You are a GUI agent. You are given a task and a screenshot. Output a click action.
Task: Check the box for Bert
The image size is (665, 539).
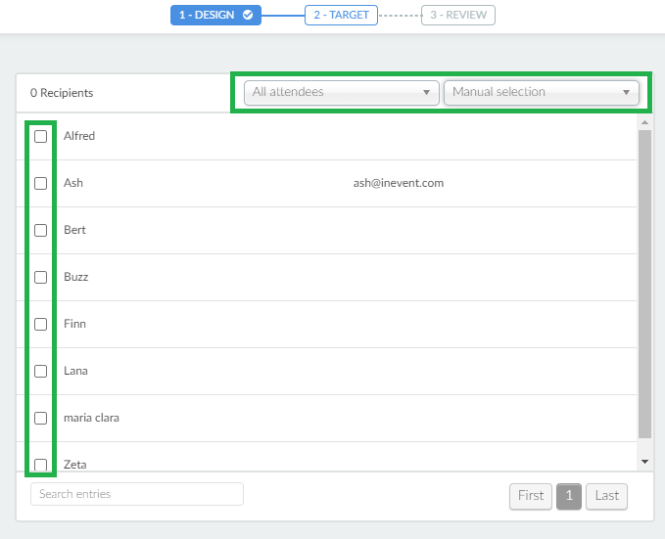41,231
